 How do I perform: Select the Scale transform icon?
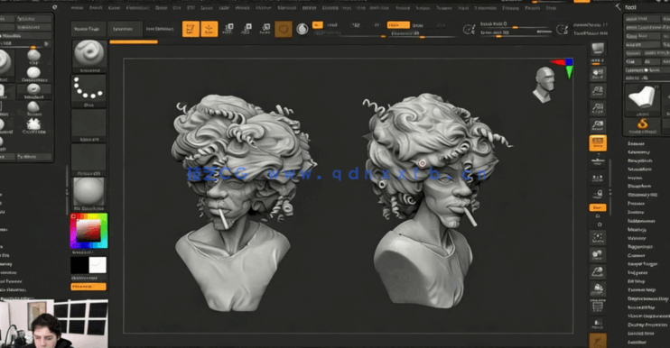(247, 29)
